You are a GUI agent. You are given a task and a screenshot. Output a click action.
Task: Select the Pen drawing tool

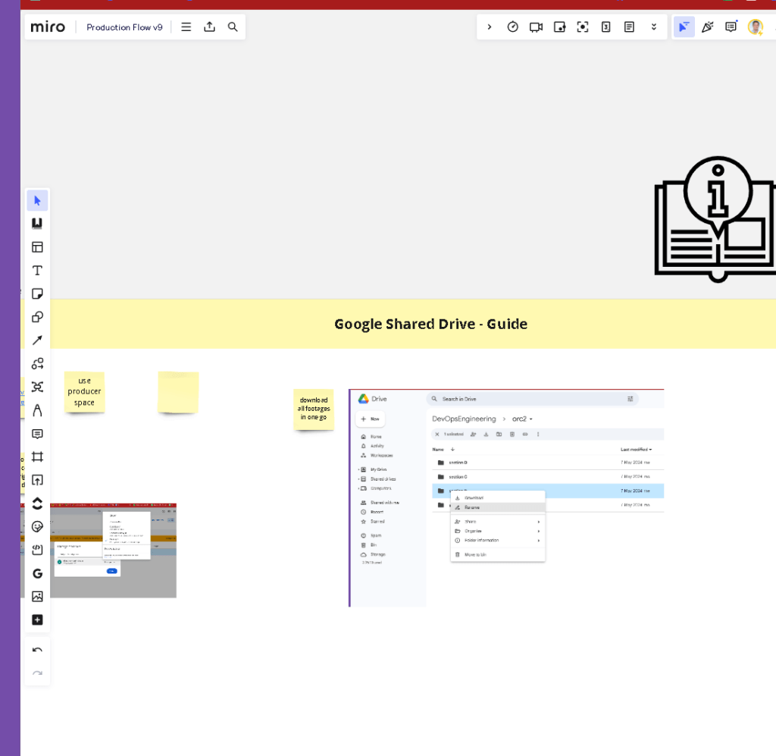click(x=37, y=410)
